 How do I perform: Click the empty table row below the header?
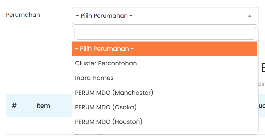coord(37,122)
